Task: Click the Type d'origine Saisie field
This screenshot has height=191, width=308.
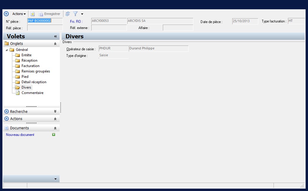Action: point(113,55)
